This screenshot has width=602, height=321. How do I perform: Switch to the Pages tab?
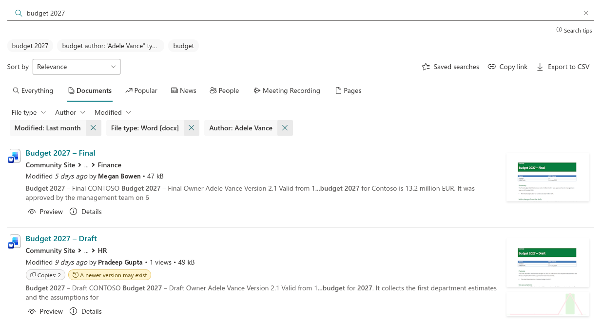click(x=348, y=90)
